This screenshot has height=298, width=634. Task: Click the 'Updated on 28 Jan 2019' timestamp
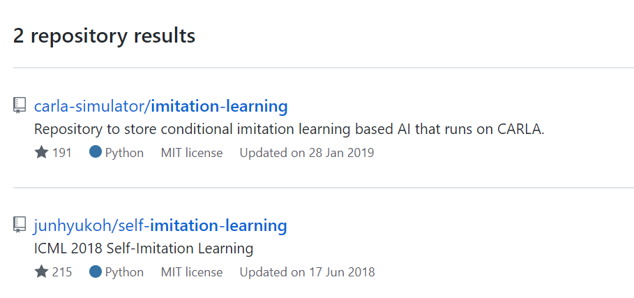[307, 153]
